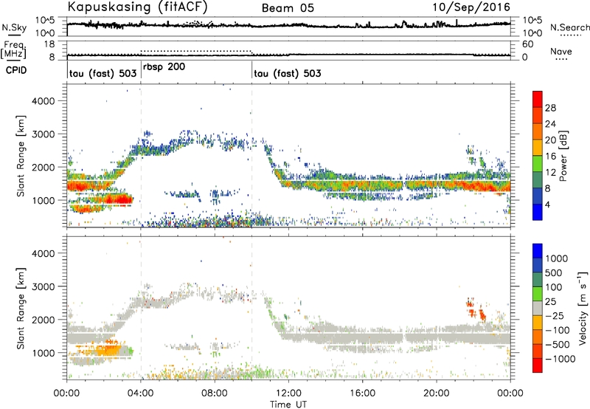This screenshot has height=409, width=590.
Task: Click the 18 frequency axis tick label
Action: [x=49, y=44]
